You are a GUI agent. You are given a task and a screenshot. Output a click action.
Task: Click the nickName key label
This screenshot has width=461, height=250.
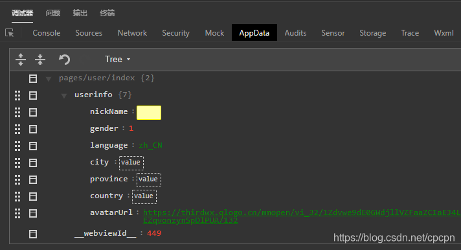(x=109, y=111)
